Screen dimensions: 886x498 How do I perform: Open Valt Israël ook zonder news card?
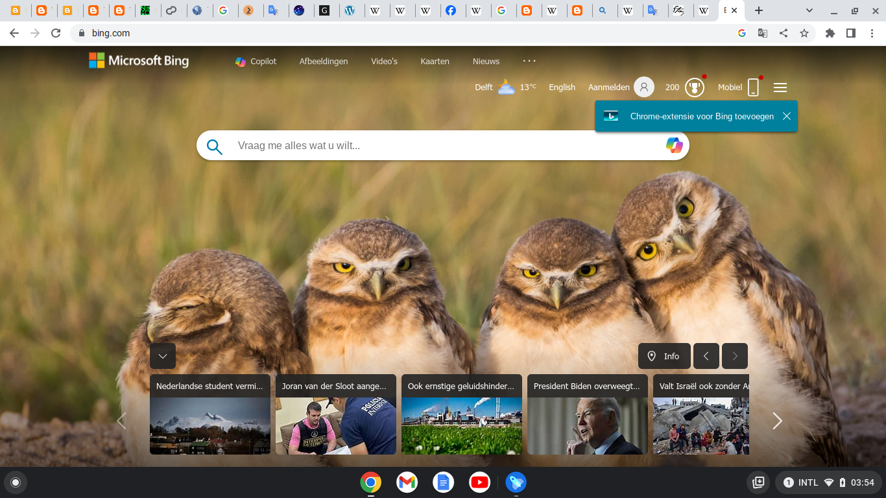point(701,414)
